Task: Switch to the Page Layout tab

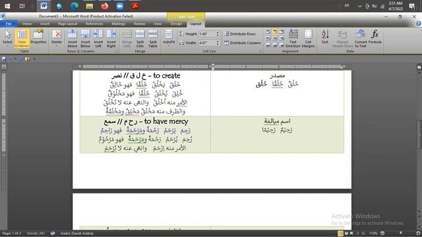Action: point(67,24)
